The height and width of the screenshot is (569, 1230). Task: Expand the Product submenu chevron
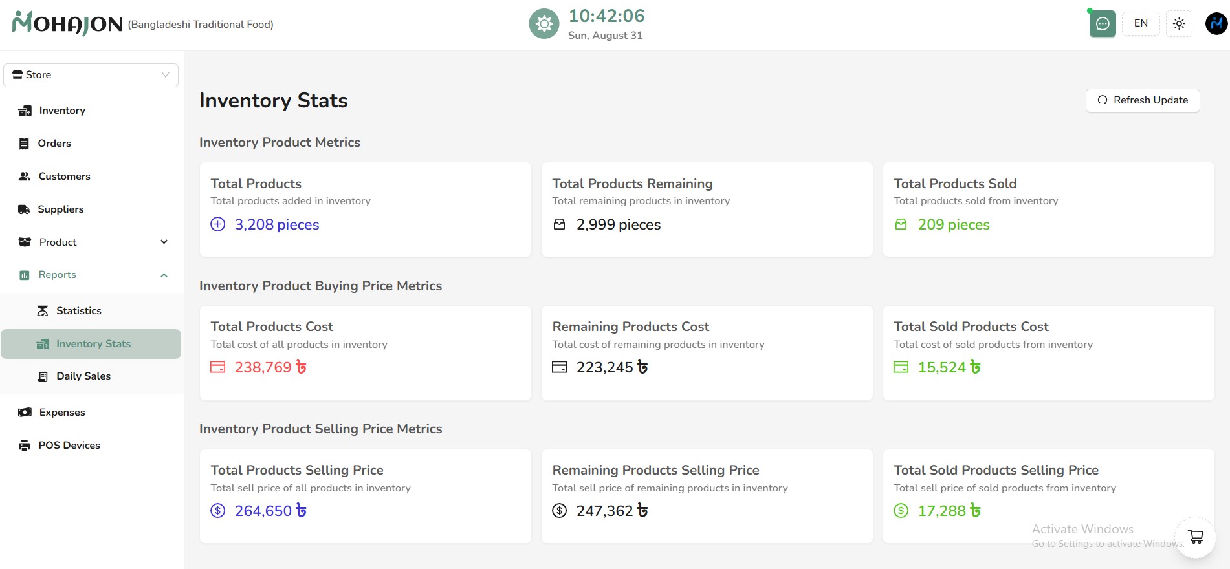tap(164, 242)
